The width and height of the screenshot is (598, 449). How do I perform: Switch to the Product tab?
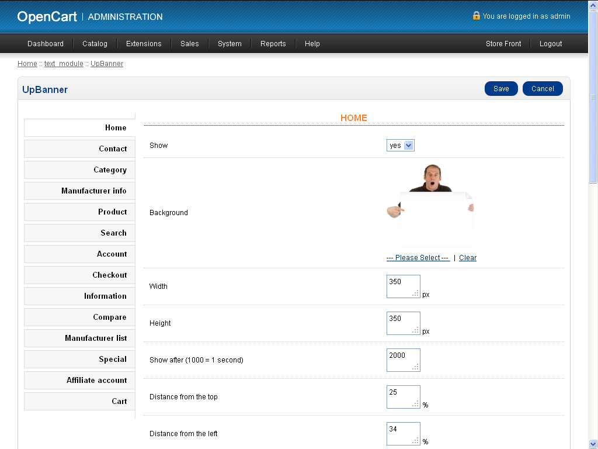[x=79, y=212]
